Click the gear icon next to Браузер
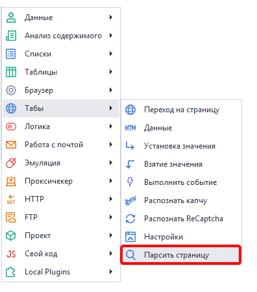257x292 pixels. [11, 90]
